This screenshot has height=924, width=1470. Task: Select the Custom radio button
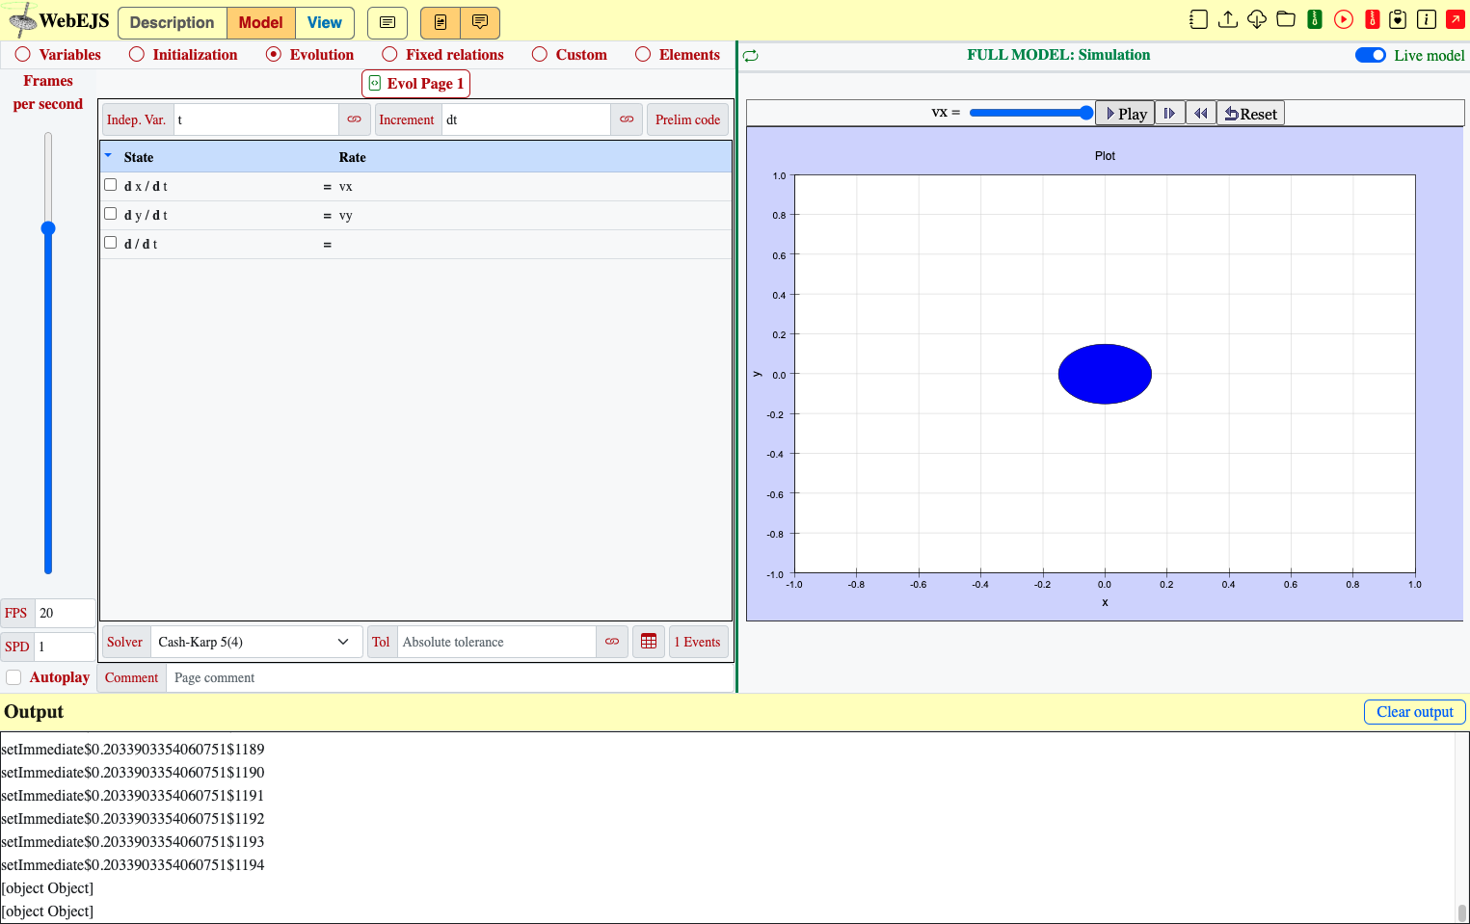540,55
